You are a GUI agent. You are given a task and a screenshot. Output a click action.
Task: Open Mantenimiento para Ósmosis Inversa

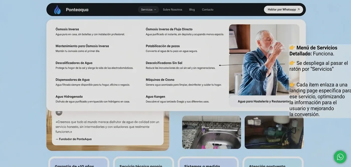pyautogui.click(x=82, y=46)
